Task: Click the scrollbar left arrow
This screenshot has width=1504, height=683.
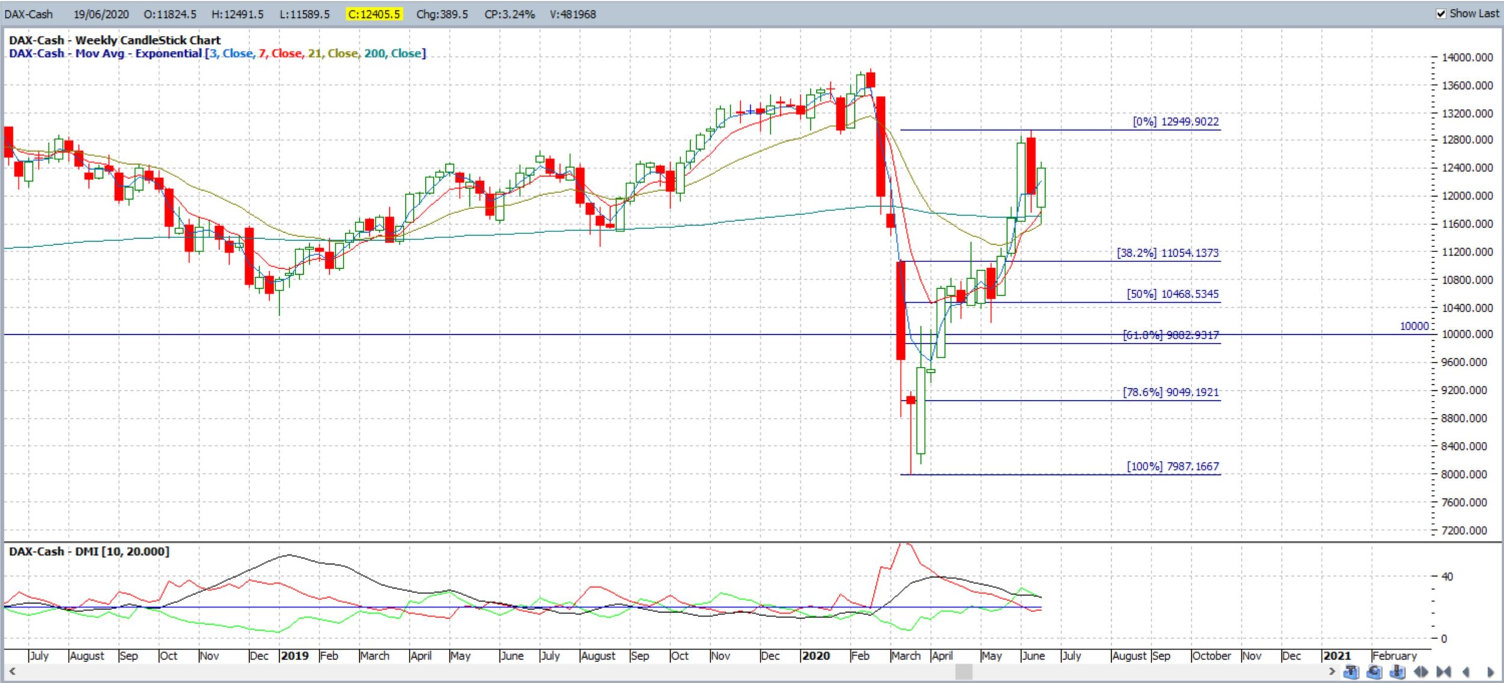Action: [x=11, y=672]
